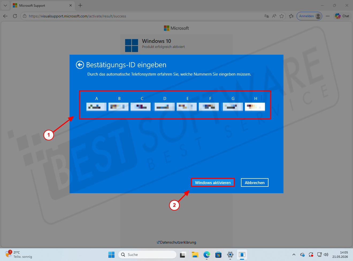The image size is (353, 261).
Task: Open the favorites list icon
Action: point(291,16)
